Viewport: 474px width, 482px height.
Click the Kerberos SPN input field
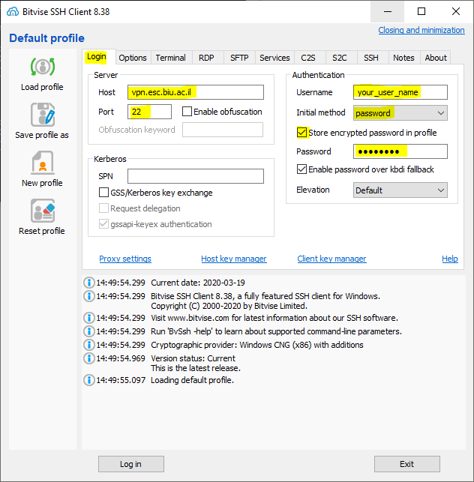(x=196, y=176)
